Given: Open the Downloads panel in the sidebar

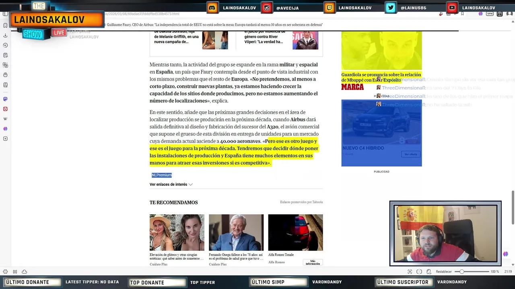Looking at the screenshot, I should pos(5,35).
